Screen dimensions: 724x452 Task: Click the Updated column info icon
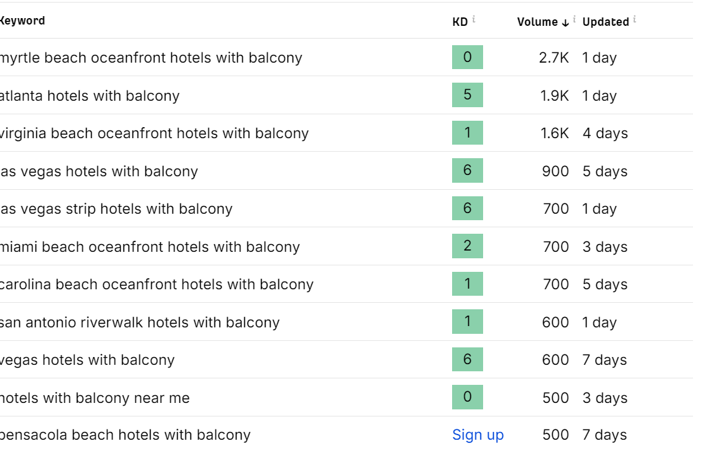click(634, 19)
